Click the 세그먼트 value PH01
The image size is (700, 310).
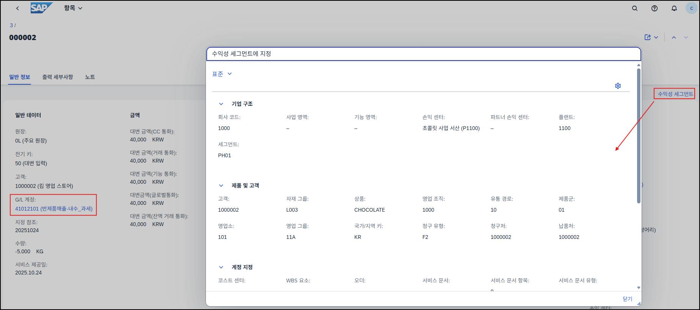point(224,155)
